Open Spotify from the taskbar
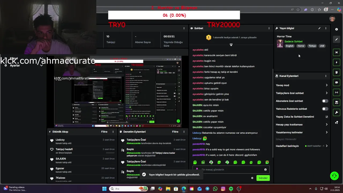The height and width of the screenshot is (193, 343). pyautogui.click(x=231, y=189)
